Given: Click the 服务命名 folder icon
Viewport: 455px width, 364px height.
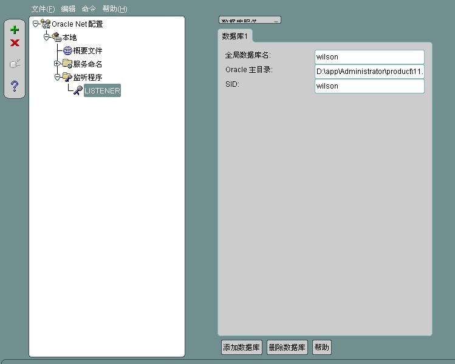Looking at the screenshot, I should (x=67, y=64).
